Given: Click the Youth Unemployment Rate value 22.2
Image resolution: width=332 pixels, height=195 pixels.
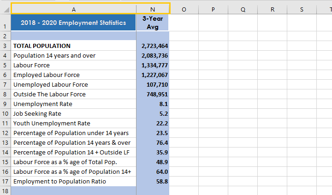Looking at the screenshot, I should point(153,124).
